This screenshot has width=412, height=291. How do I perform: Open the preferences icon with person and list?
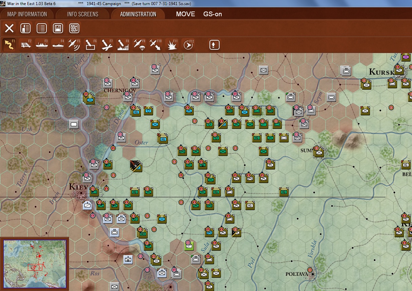25,28
